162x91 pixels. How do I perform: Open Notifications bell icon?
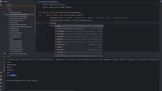161,1
